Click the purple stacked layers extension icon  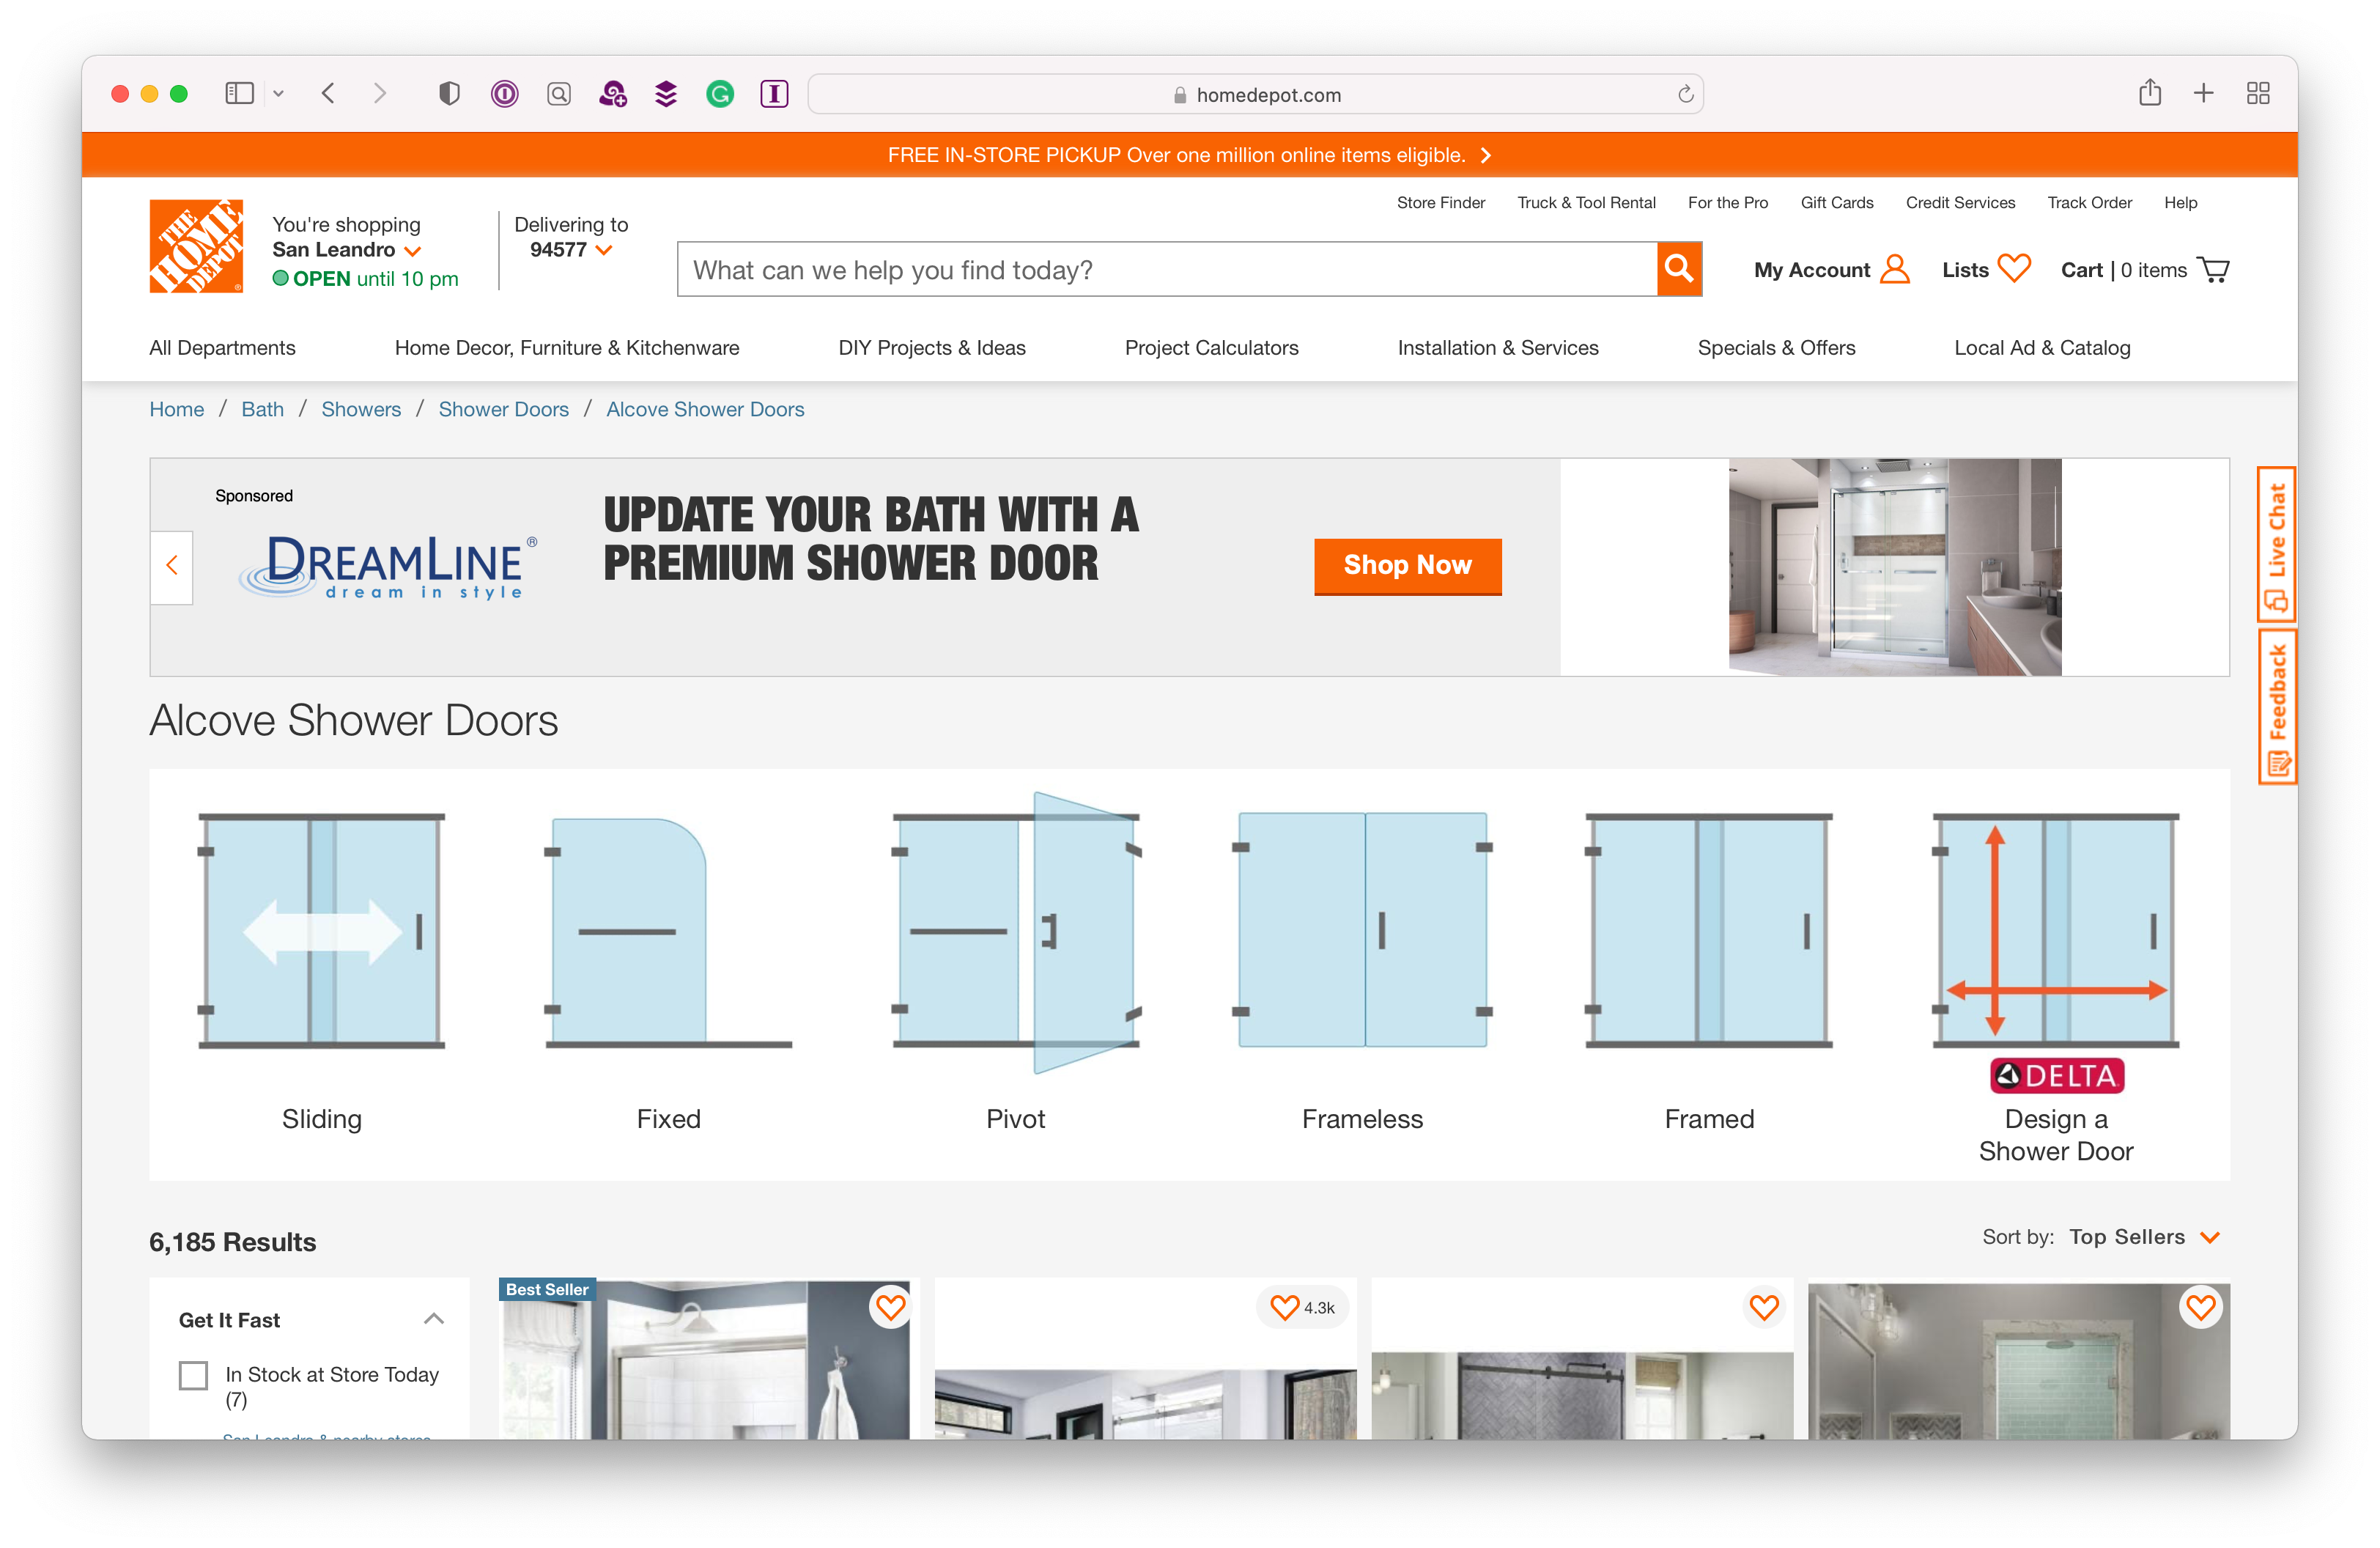coord(666,94)
